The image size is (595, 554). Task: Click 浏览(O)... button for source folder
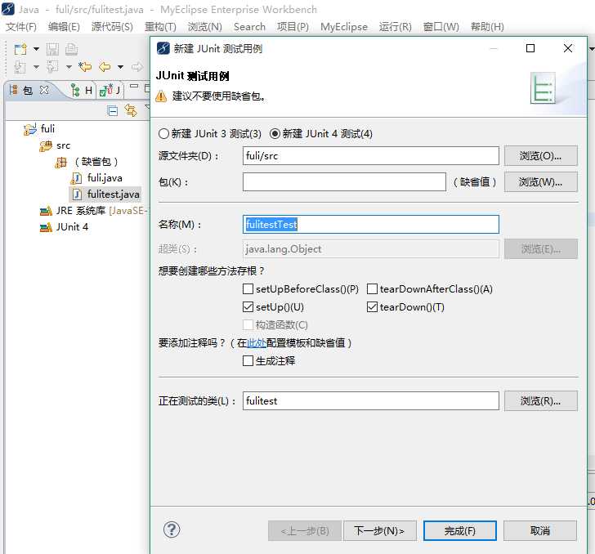point(541,156)
